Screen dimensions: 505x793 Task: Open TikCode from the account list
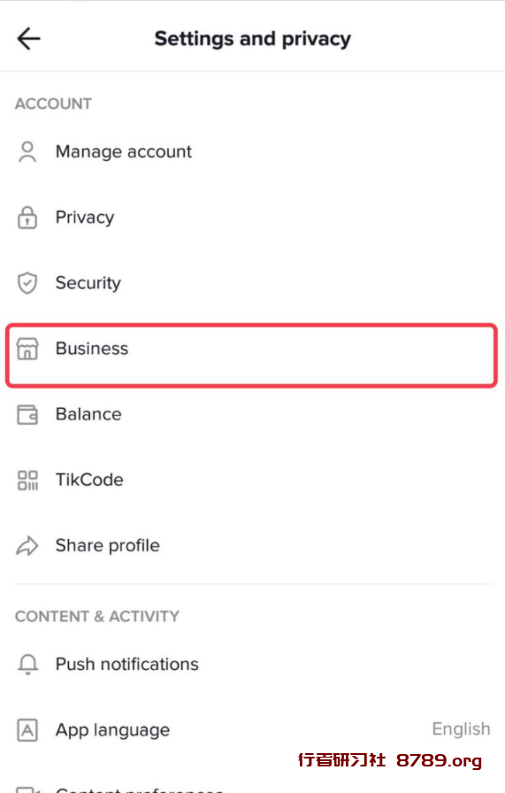coord(252,481)
